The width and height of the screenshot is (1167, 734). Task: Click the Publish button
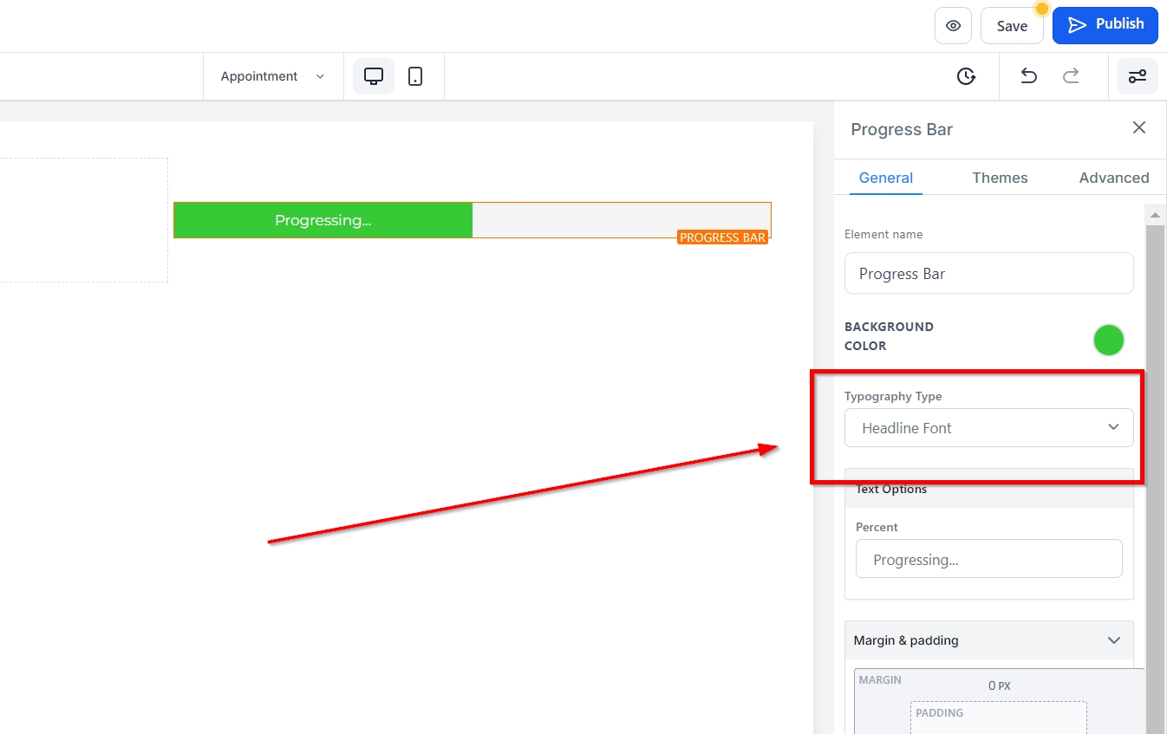pyautogui.click(x=1105, y=25)
